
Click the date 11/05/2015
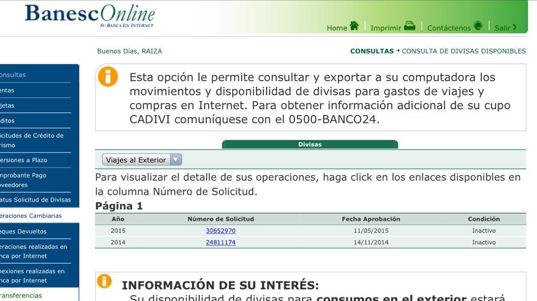pyautogui.click(x=371, y=230)
